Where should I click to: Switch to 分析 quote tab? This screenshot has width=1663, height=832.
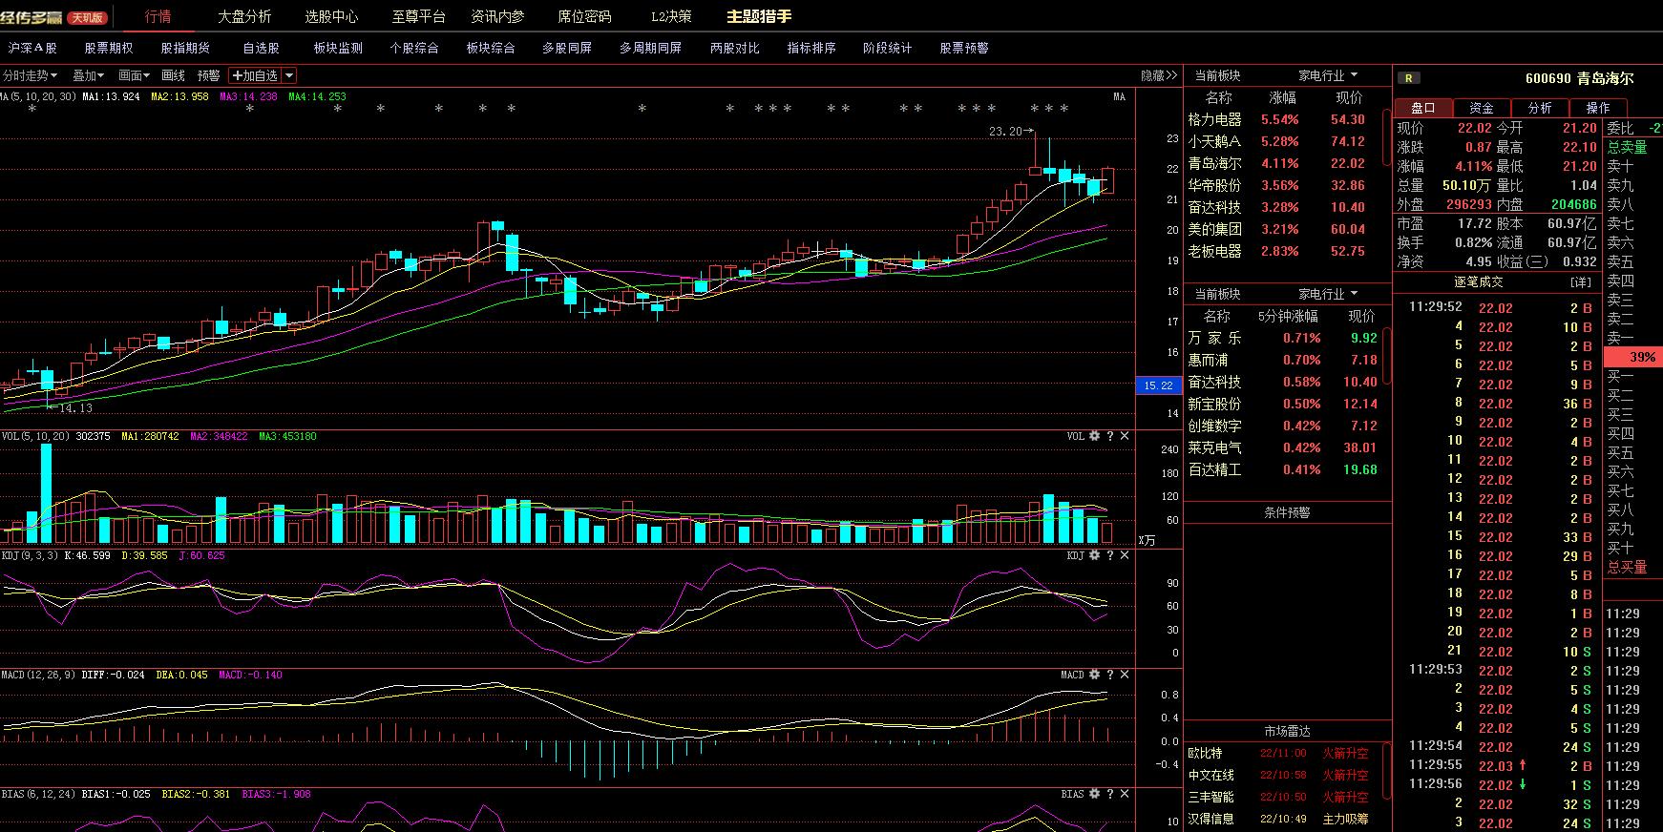click(1540, 108)
